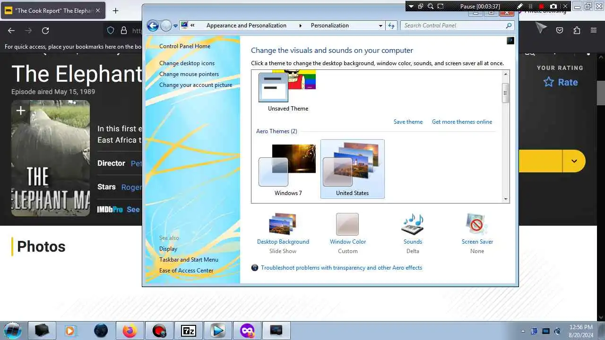Open the screen recorder dropdown arrow
Screen dimensions: 605x340
pyautogui.click(x=411, y=6)
